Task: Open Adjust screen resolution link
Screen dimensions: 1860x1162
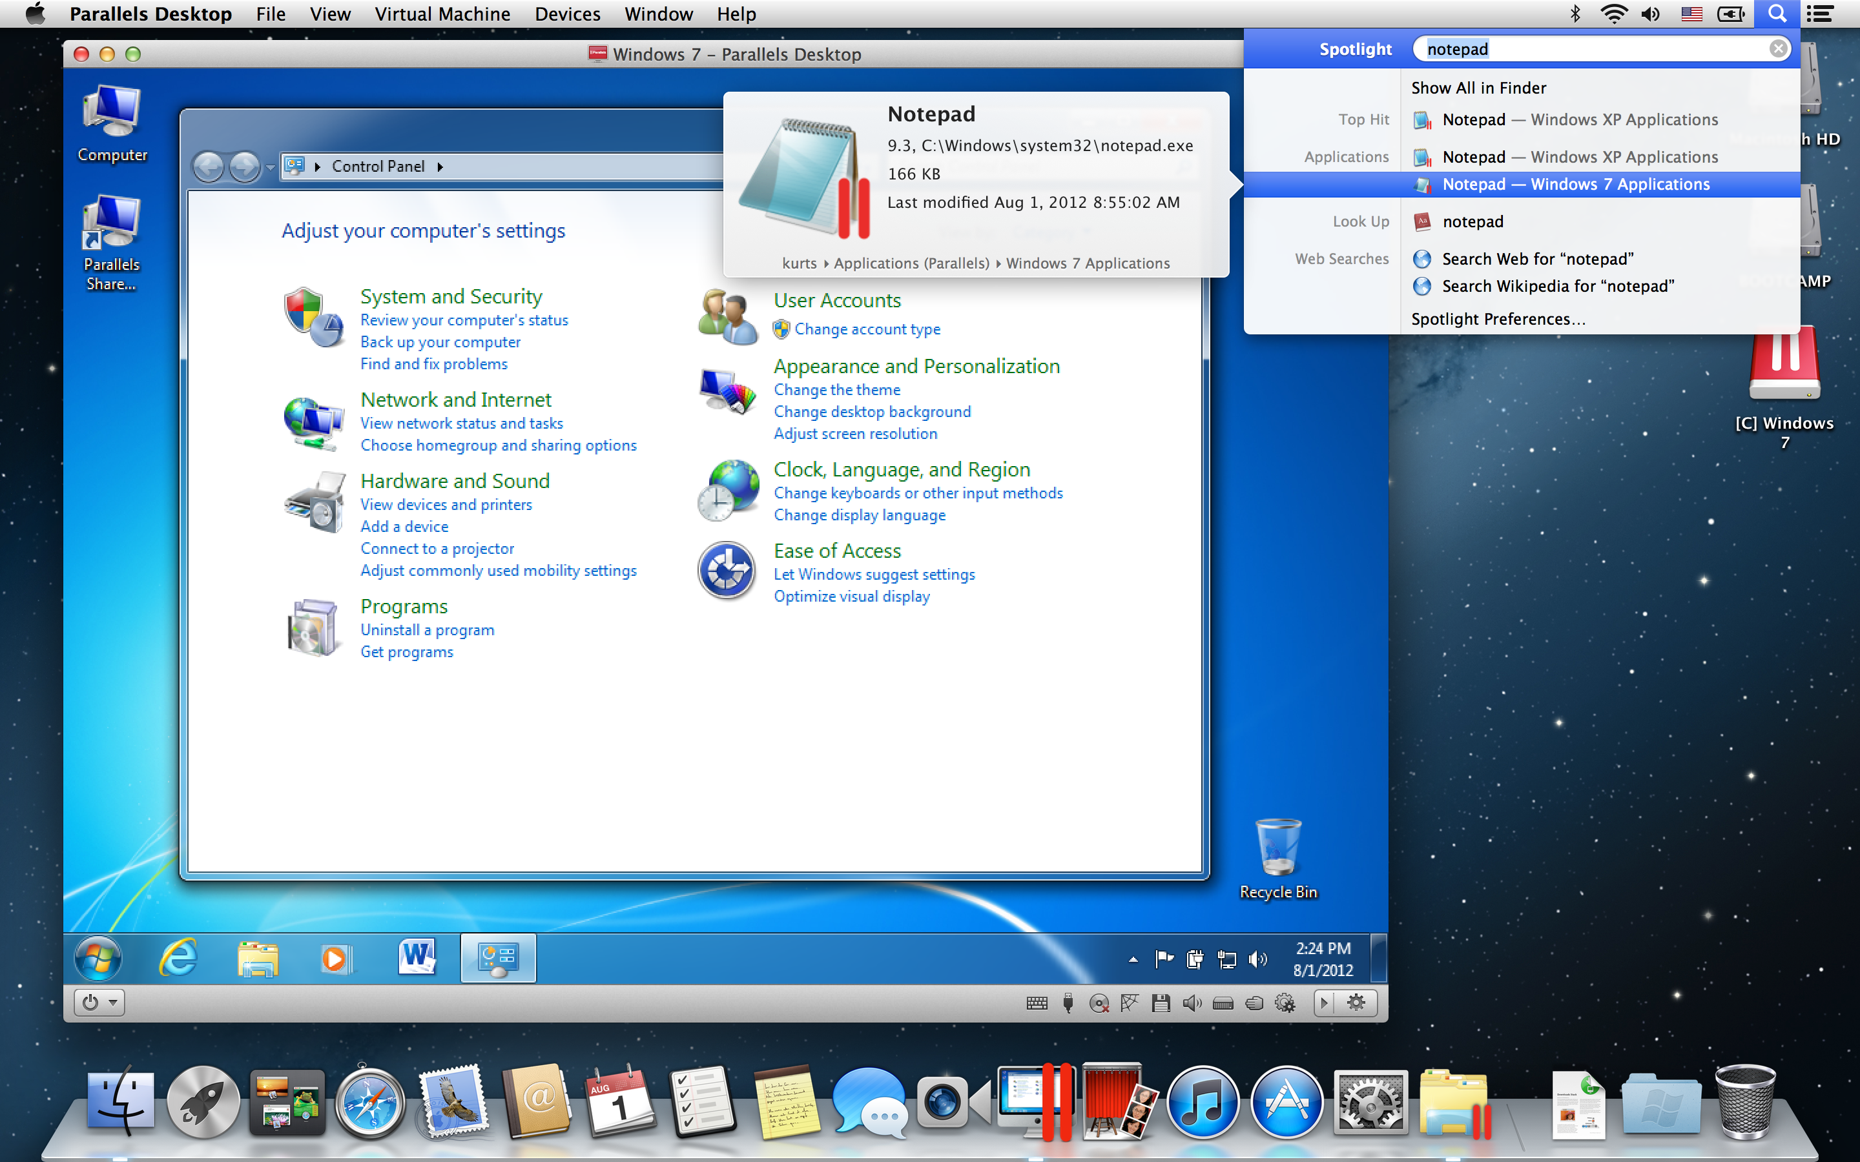Action: (856, 434)
